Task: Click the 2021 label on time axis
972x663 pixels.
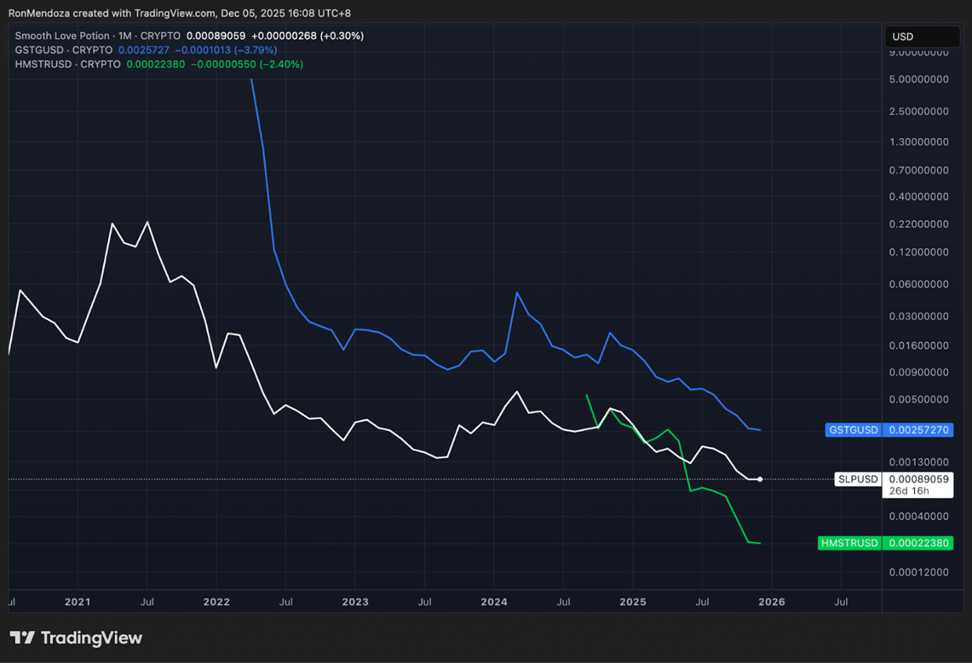Action: pos(77,602)
